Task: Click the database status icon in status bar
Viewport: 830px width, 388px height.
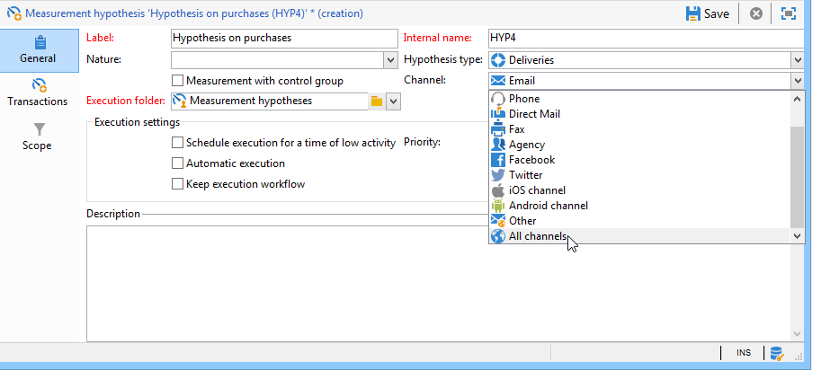Action: coord(777,353)
